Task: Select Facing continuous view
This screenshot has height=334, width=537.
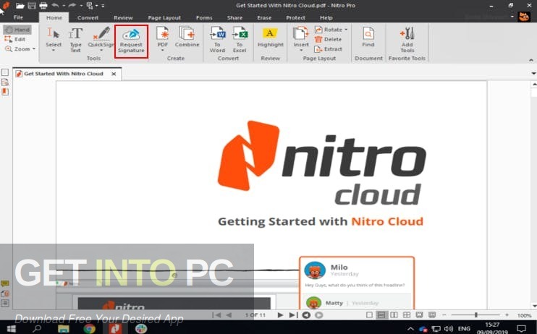Action: point(407,314)
